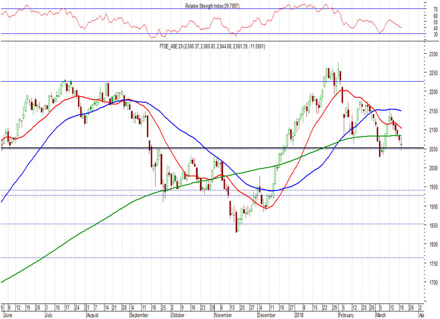Select the November month label on axis

point(223,315)
